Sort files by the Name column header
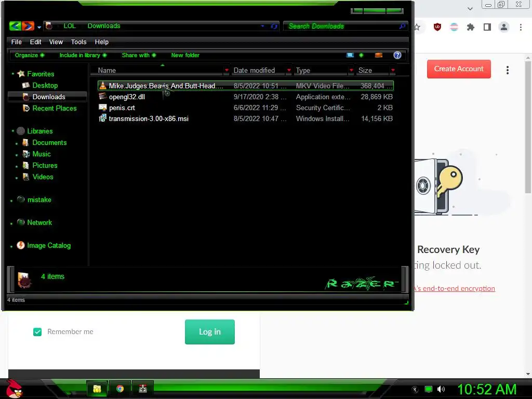 point(107,70)
